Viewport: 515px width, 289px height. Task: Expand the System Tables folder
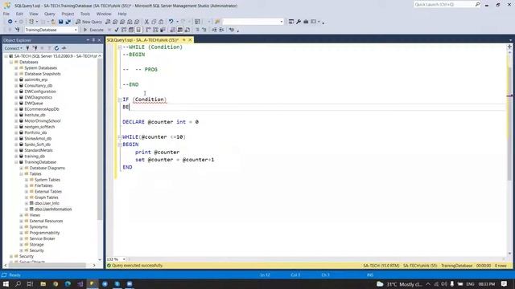pos(27,180)
